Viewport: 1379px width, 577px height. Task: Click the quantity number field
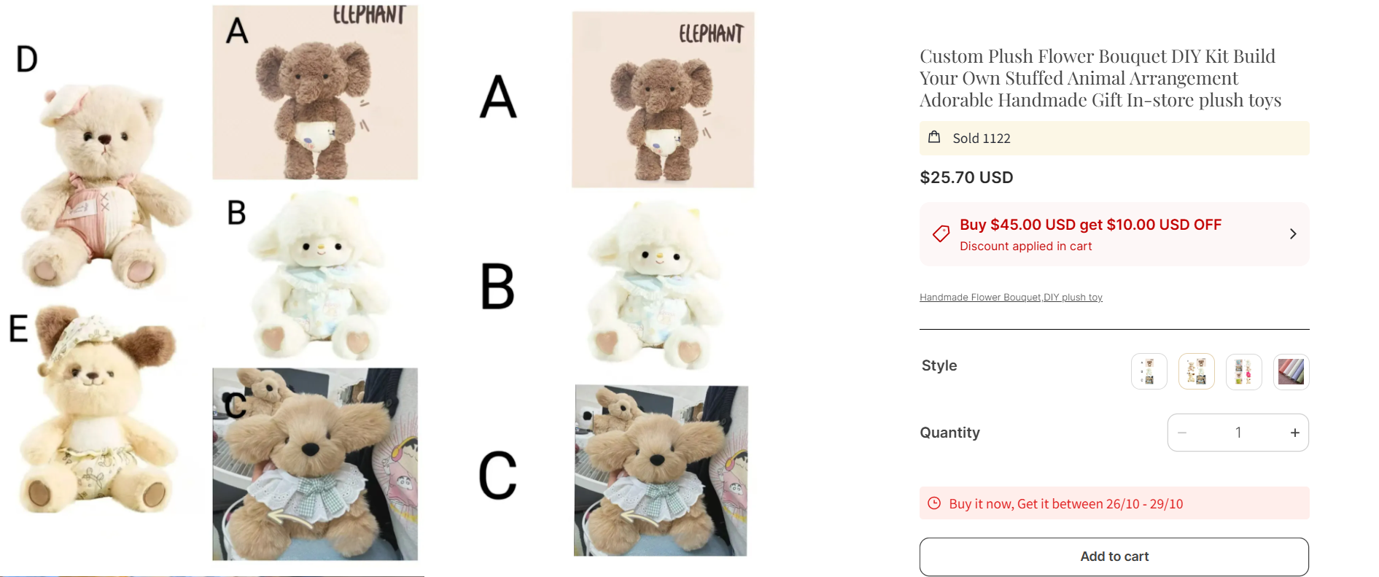(1238, 433)
